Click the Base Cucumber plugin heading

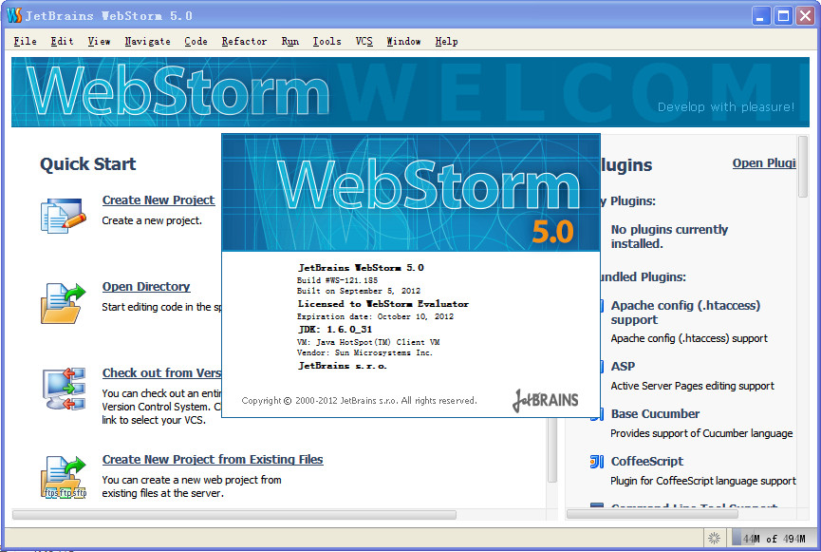point(655,414)
